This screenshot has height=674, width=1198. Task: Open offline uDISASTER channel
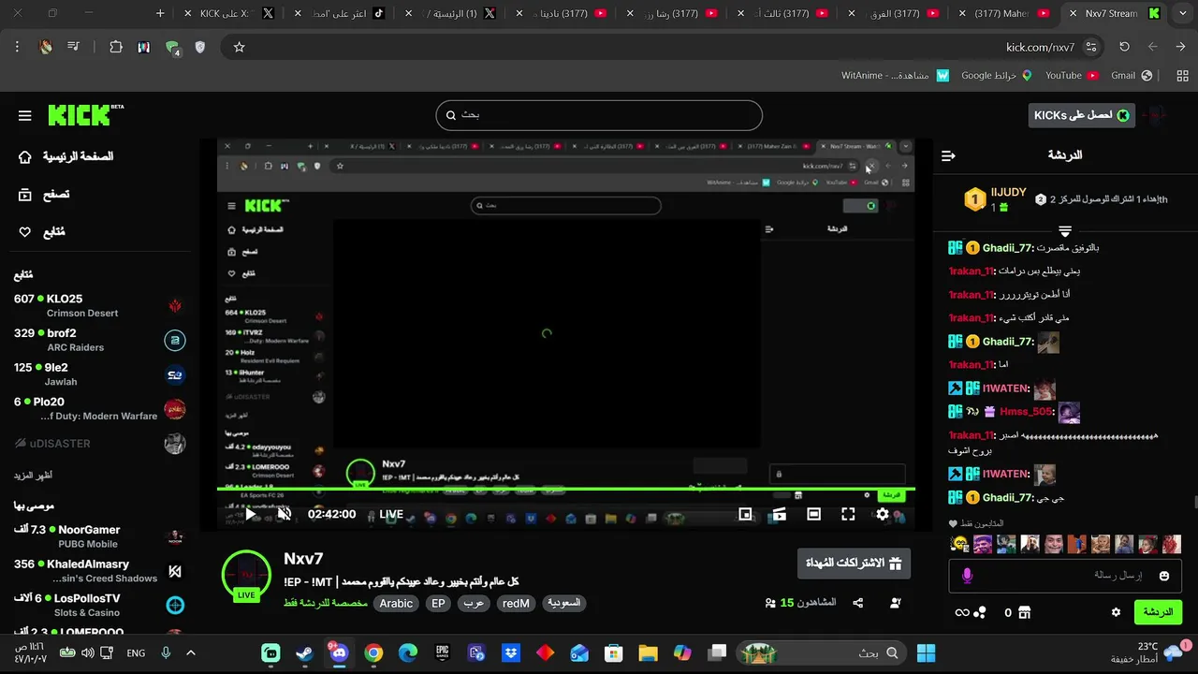[99, 443]
